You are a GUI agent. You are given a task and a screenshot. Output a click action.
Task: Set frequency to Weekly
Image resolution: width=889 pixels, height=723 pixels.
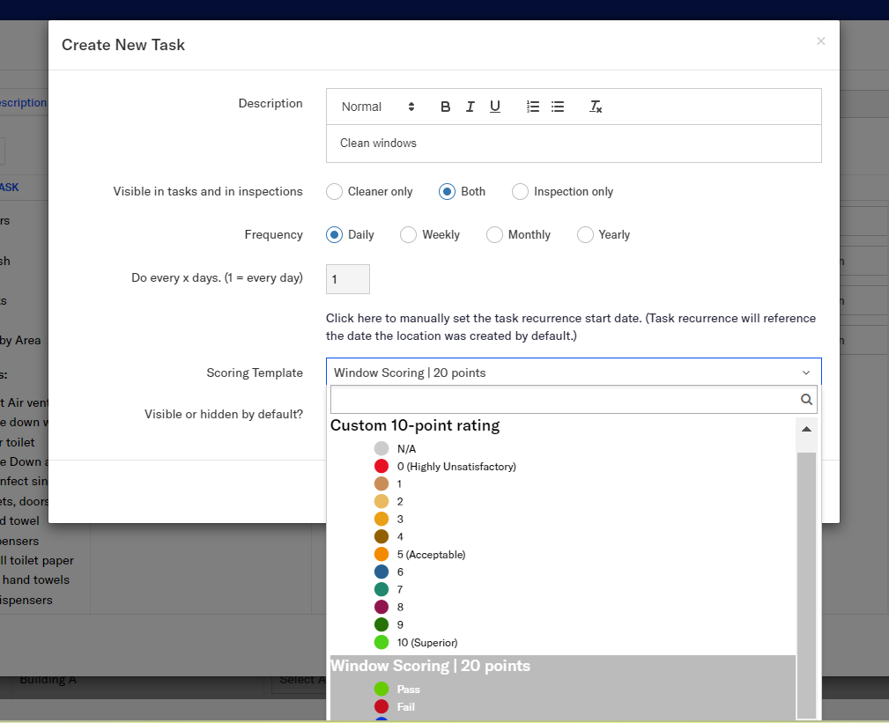click(x=409, y=234)
